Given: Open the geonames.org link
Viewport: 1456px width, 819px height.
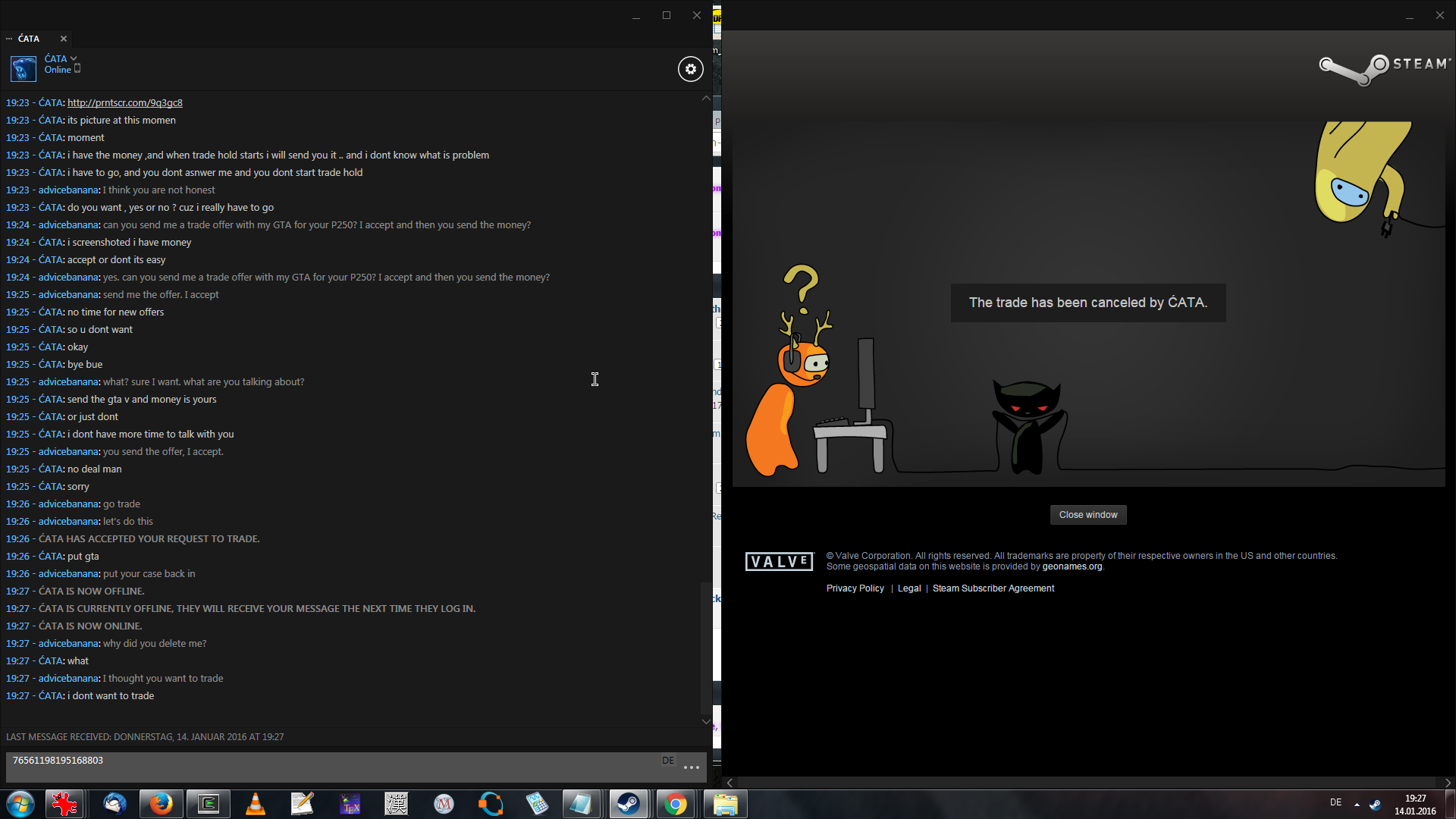Looking at the screenshot, I should 1072,566.
